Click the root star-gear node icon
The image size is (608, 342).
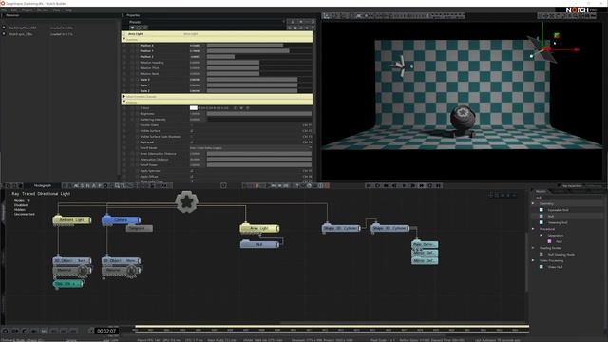[186, 201]
